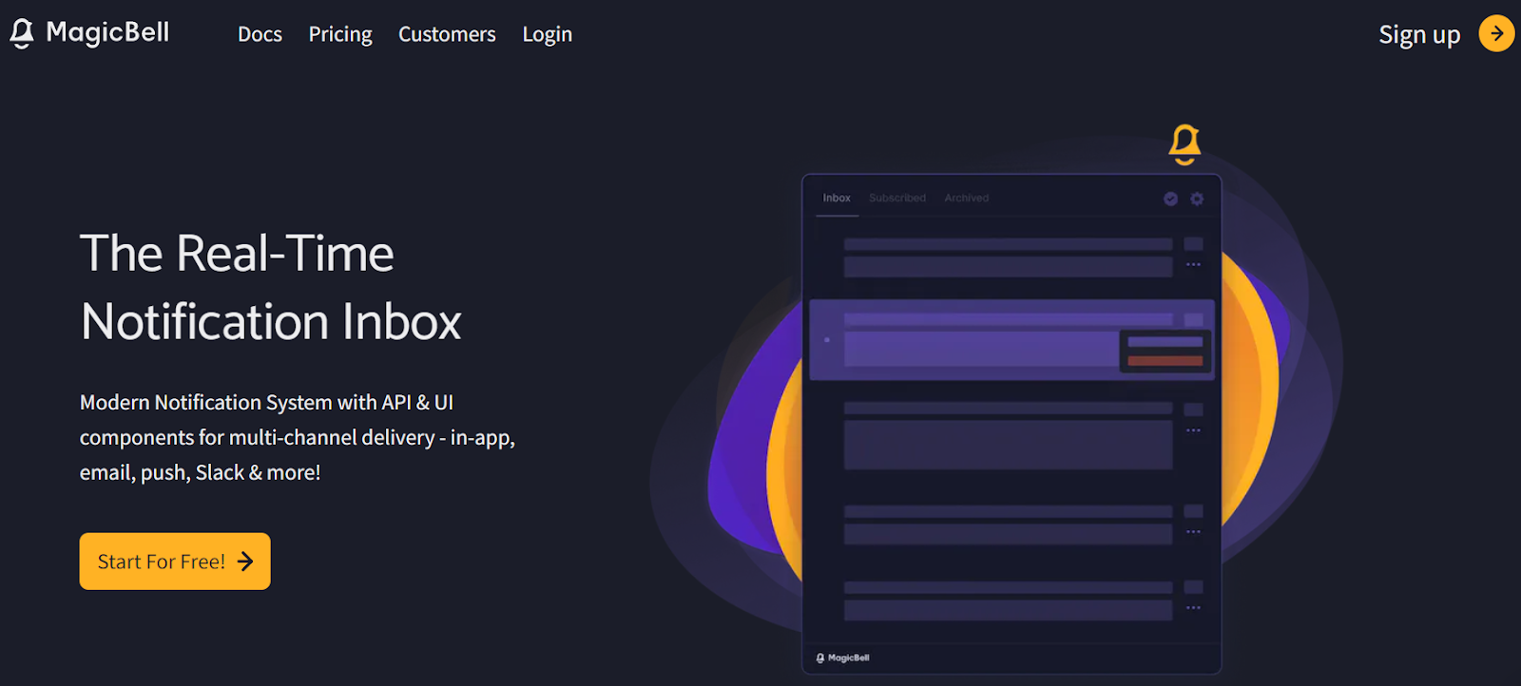1521x686 pixels.
Task: Select the red option in notification popup menu
Action: [1165, 361]
